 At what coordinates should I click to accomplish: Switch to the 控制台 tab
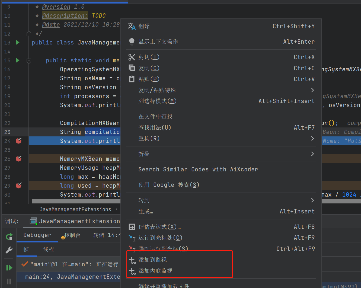coord(71,235)
